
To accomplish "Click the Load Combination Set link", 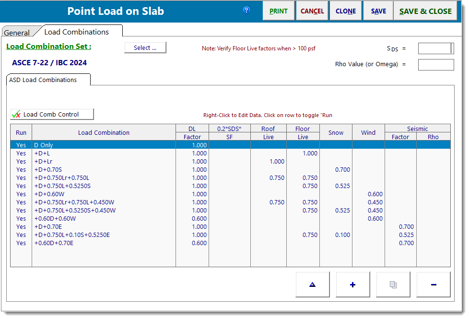I will 48,47.
